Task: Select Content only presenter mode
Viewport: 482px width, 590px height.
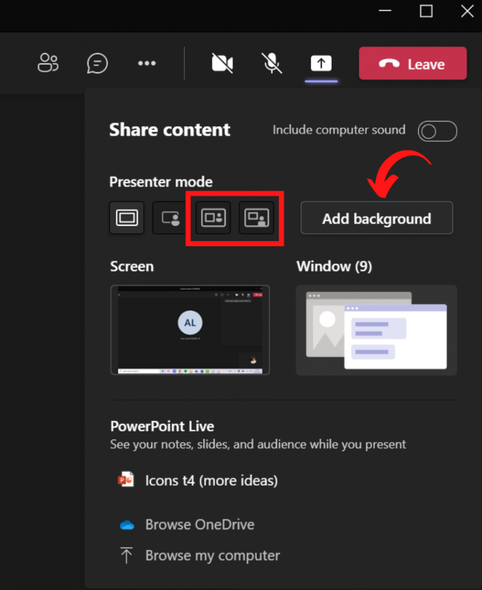Action: (127, 218)
